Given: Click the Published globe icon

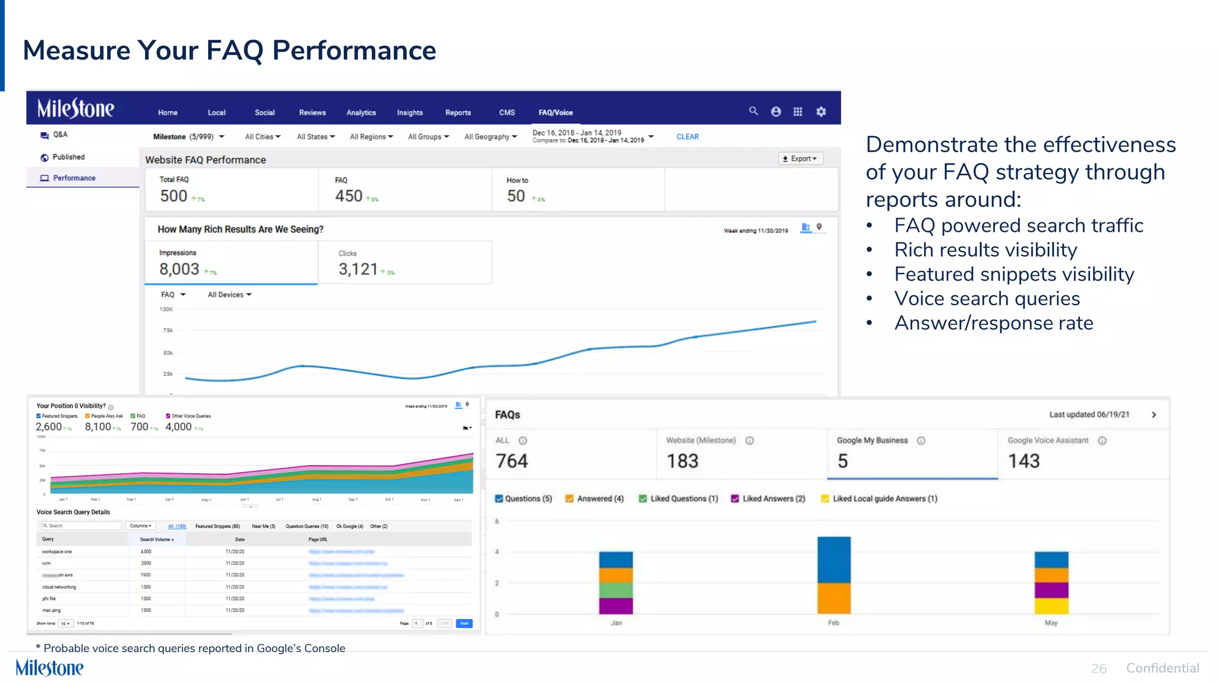Looking at the screenshot, I should click(x=45, y=158).
